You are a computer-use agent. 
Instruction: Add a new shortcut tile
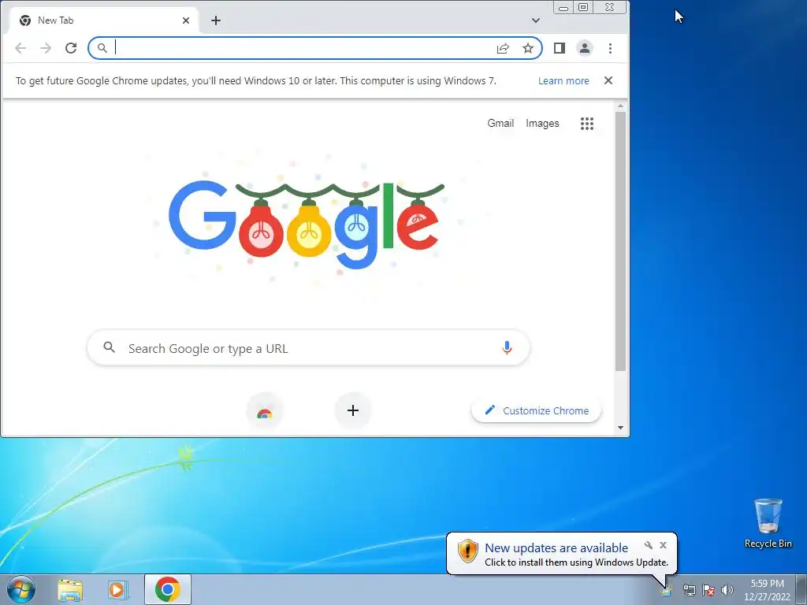353,410
